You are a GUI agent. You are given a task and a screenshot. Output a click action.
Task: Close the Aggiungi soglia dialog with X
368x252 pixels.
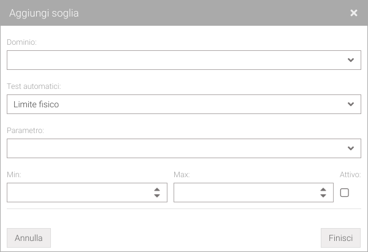tap(354, 13)
